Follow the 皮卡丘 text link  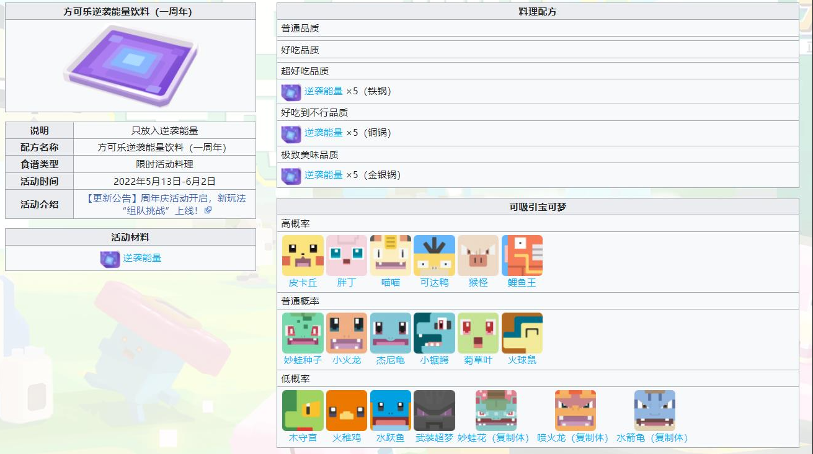303,283
